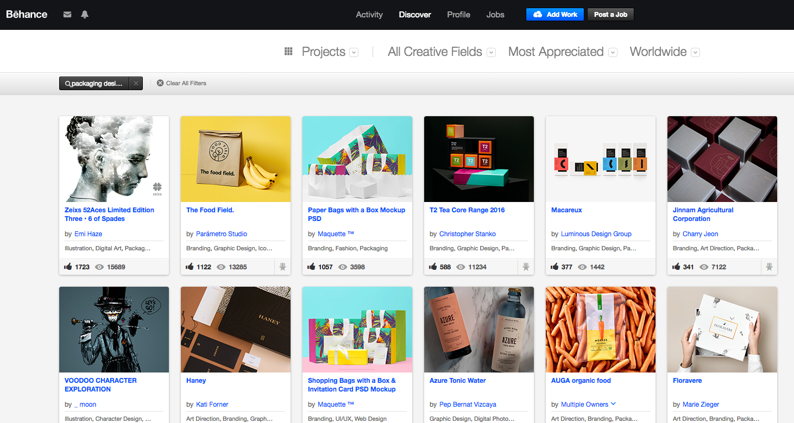
Task: Pin the Jinnam Agricultural Corporation project
Action: coord(769,267)
